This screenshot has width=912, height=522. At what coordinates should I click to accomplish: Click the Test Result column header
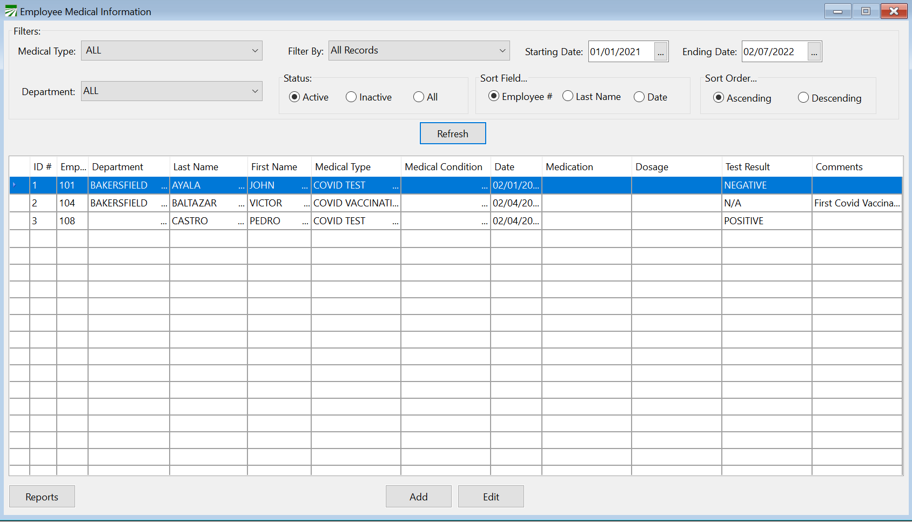748,167
